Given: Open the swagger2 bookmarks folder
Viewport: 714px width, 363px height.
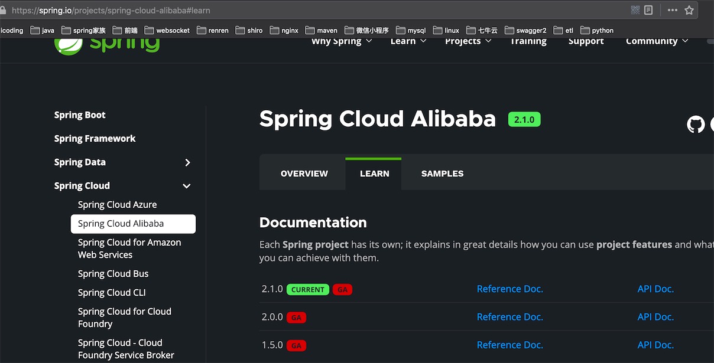Looking at the screenshot, I should pyautogui.click(x=525, y=30).
